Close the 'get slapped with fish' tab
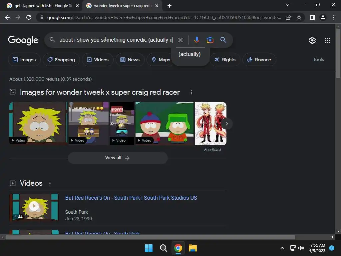Screen dimensions: 341x256 click(77, 6)
